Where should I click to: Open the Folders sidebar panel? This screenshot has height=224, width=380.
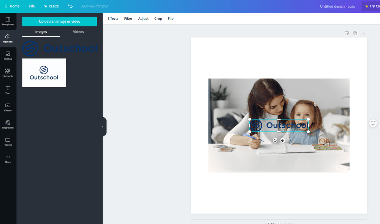[8, 141]
